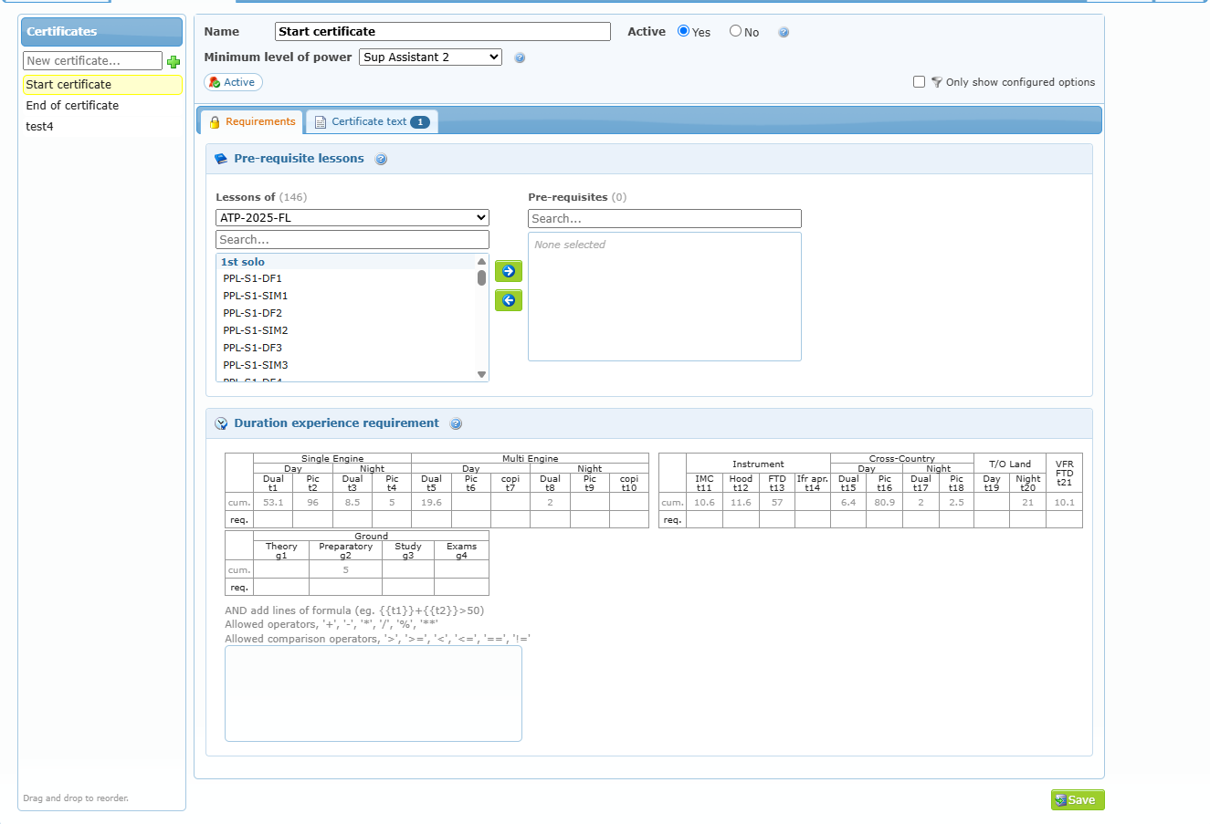Click the lessons Search field
The height and width of the screenshot is (824, 1210).
[352, 240]
